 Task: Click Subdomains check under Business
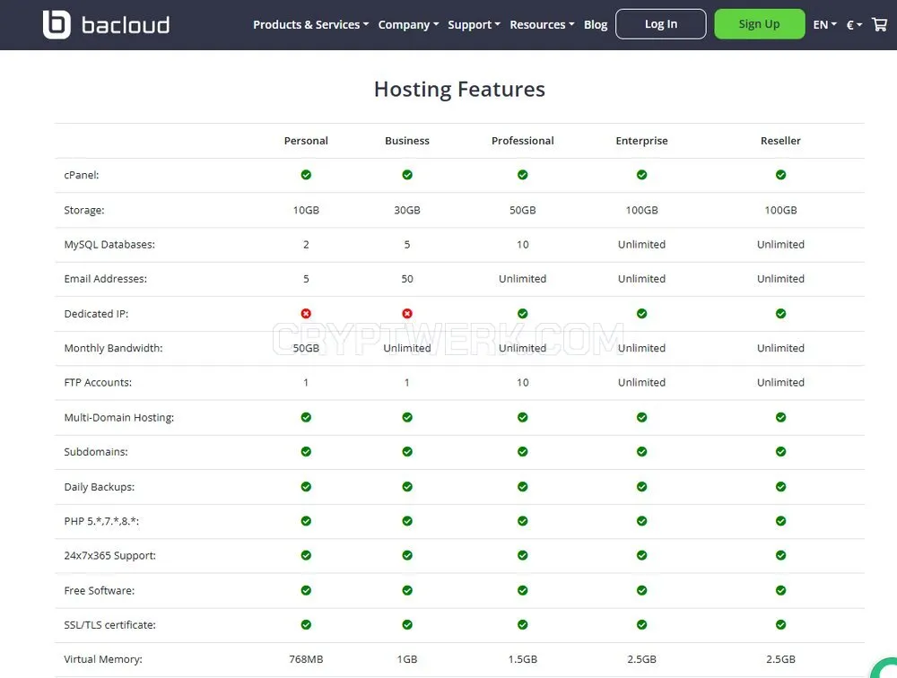pos(406,451)
